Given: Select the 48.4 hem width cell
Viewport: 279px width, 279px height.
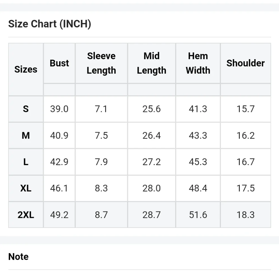Looking at the screenshot, I should [198, 188].
